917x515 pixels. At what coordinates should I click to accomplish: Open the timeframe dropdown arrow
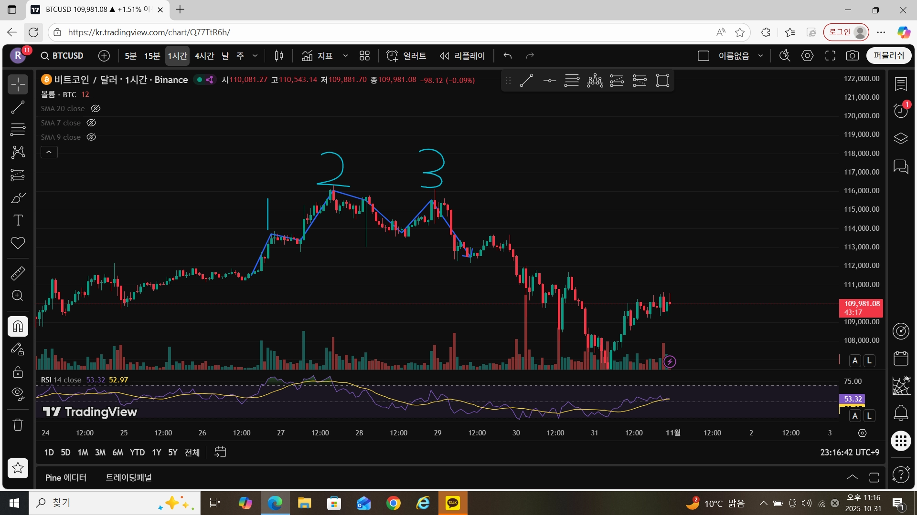(256, 56)
